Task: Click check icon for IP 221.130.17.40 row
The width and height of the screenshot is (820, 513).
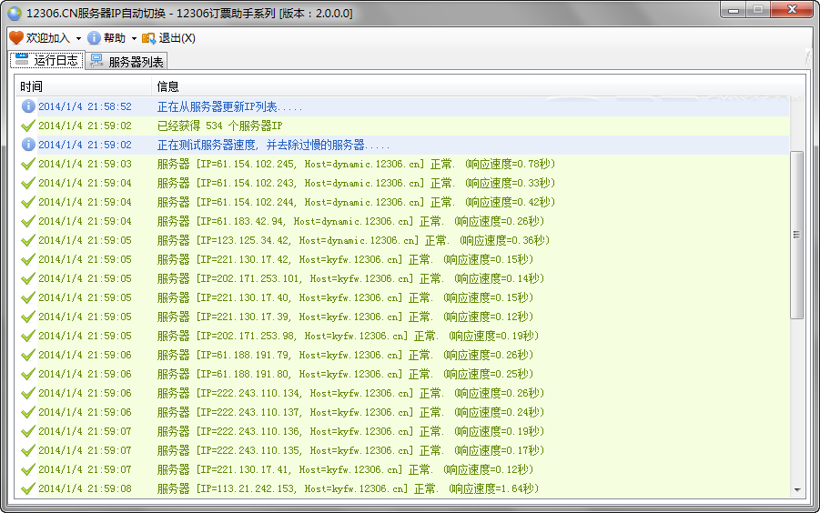Action: 28,297
